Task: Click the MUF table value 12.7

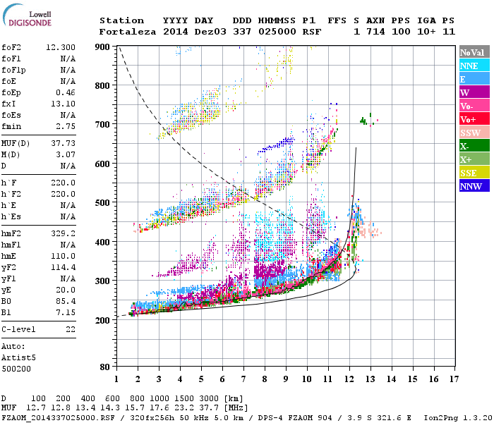Action: pyautogui.click(x=35, y=408)
